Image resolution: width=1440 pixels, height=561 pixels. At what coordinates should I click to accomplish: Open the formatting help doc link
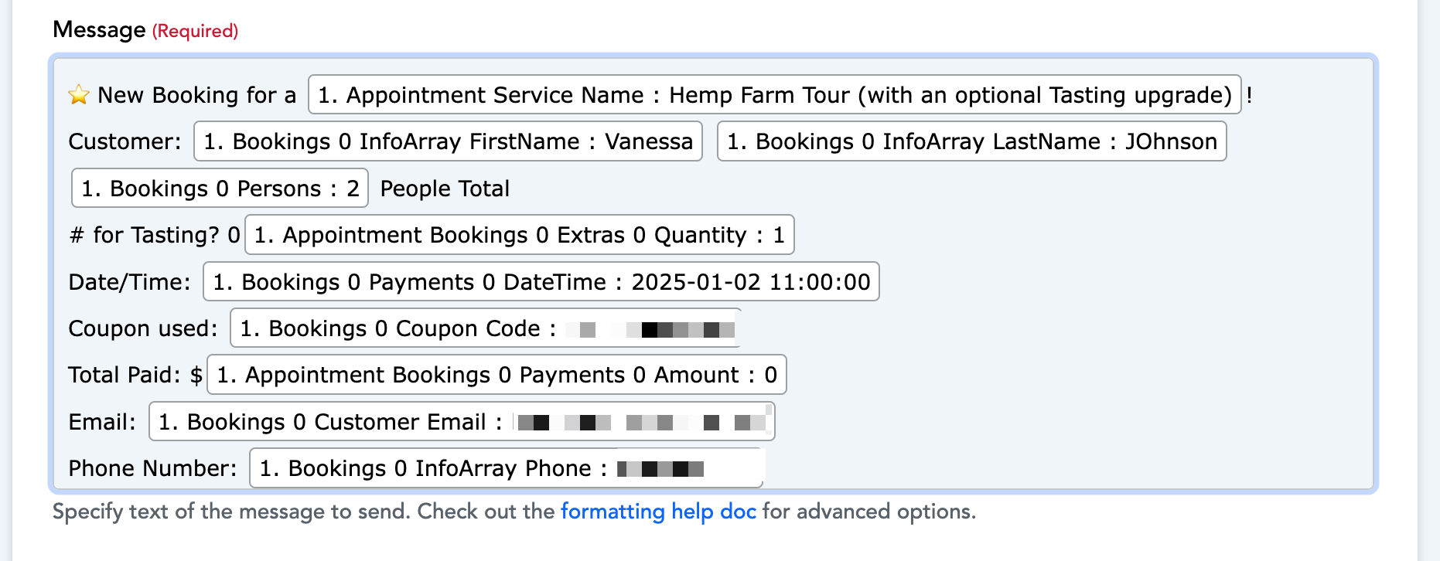pyautogui.click(x=658, y=512)
